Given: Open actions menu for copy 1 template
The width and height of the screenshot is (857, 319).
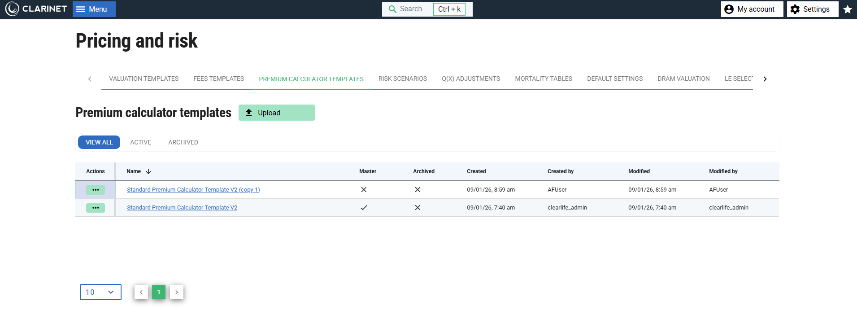Looking at the screenshot, I should [96, 190].
